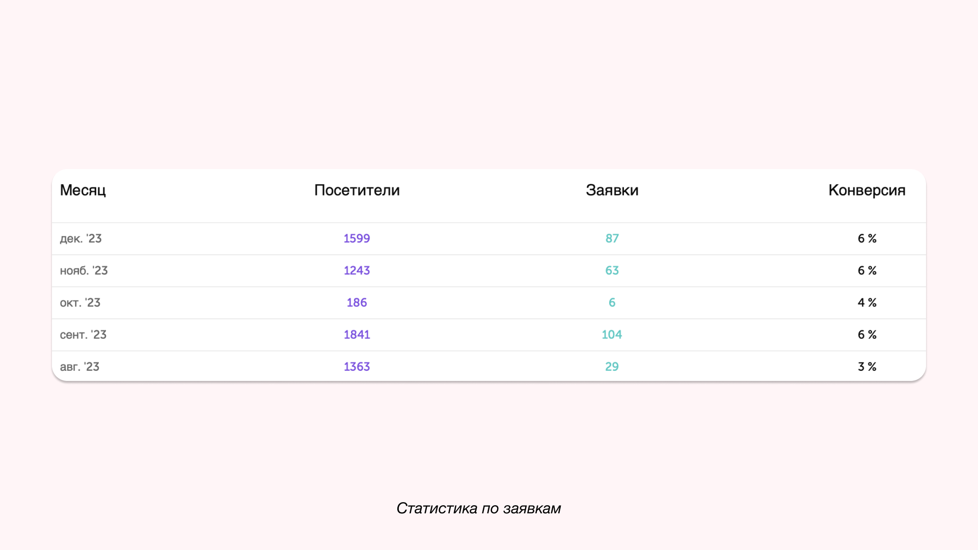The height and width of the screenshot is (550, 978).
Task: Select the окт. '23 row label
Action: pyautogui.click(x=80, y=303)
